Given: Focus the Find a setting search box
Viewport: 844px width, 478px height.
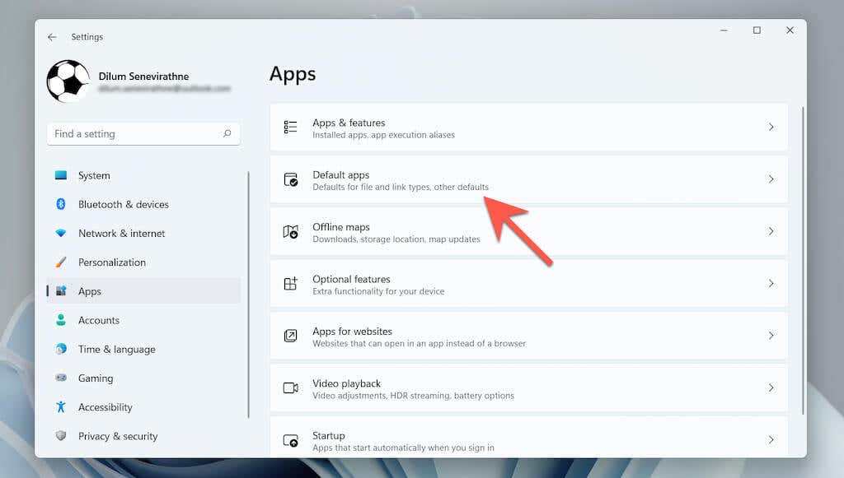Looking at the screenshot, I should coord(143,134).
